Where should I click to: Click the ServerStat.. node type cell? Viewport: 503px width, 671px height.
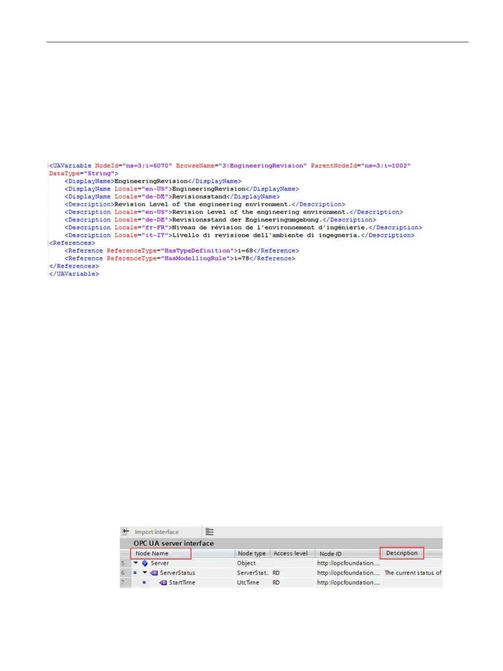253,573
